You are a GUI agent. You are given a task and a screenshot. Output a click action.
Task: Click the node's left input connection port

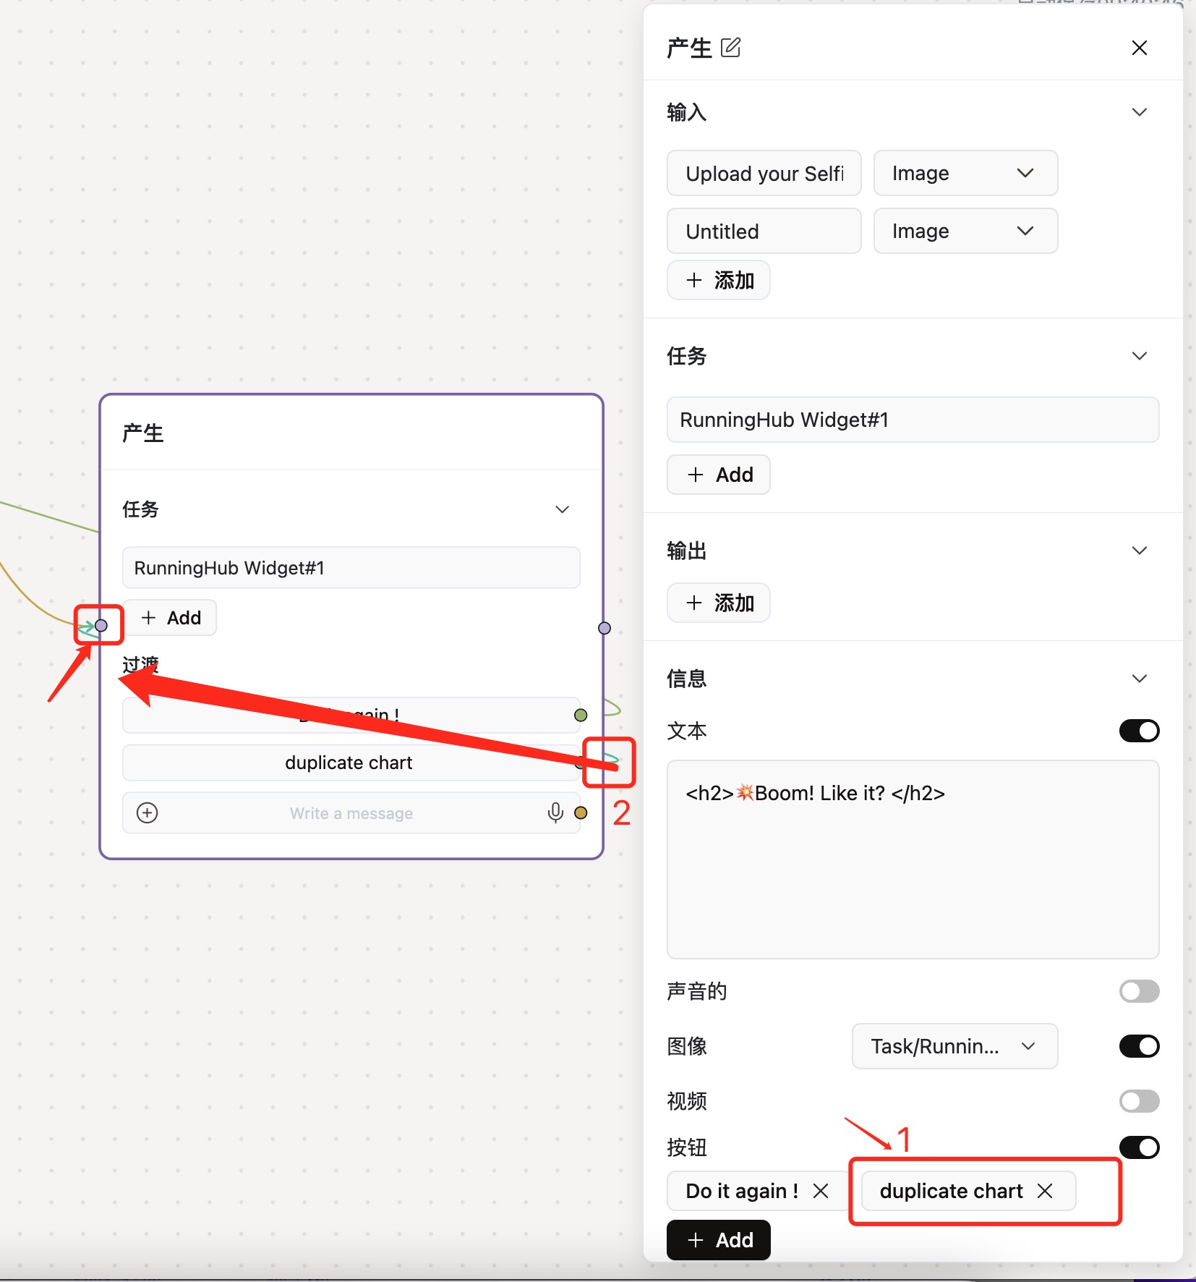tap(101, 626)
